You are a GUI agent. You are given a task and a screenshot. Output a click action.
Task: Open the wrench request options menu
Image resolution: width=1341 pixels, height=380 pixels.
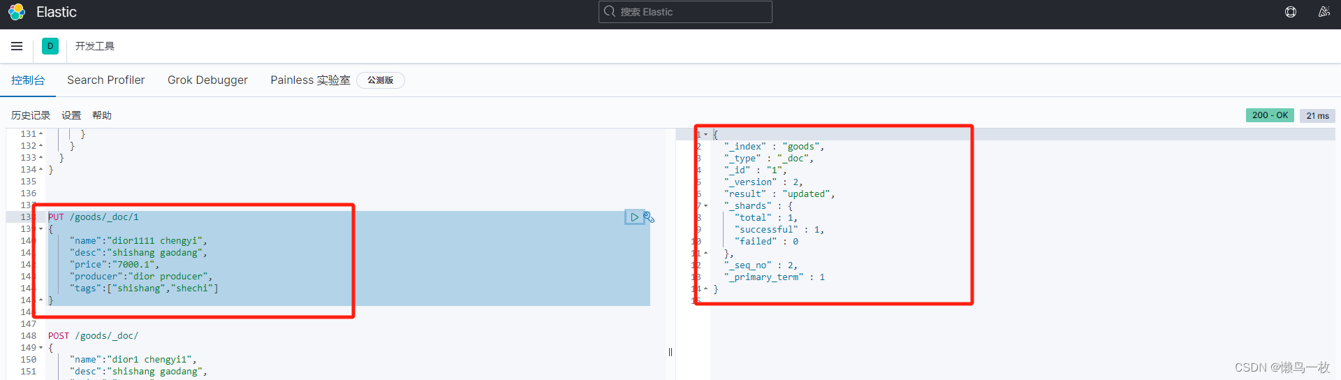click(x=649, y=217)
